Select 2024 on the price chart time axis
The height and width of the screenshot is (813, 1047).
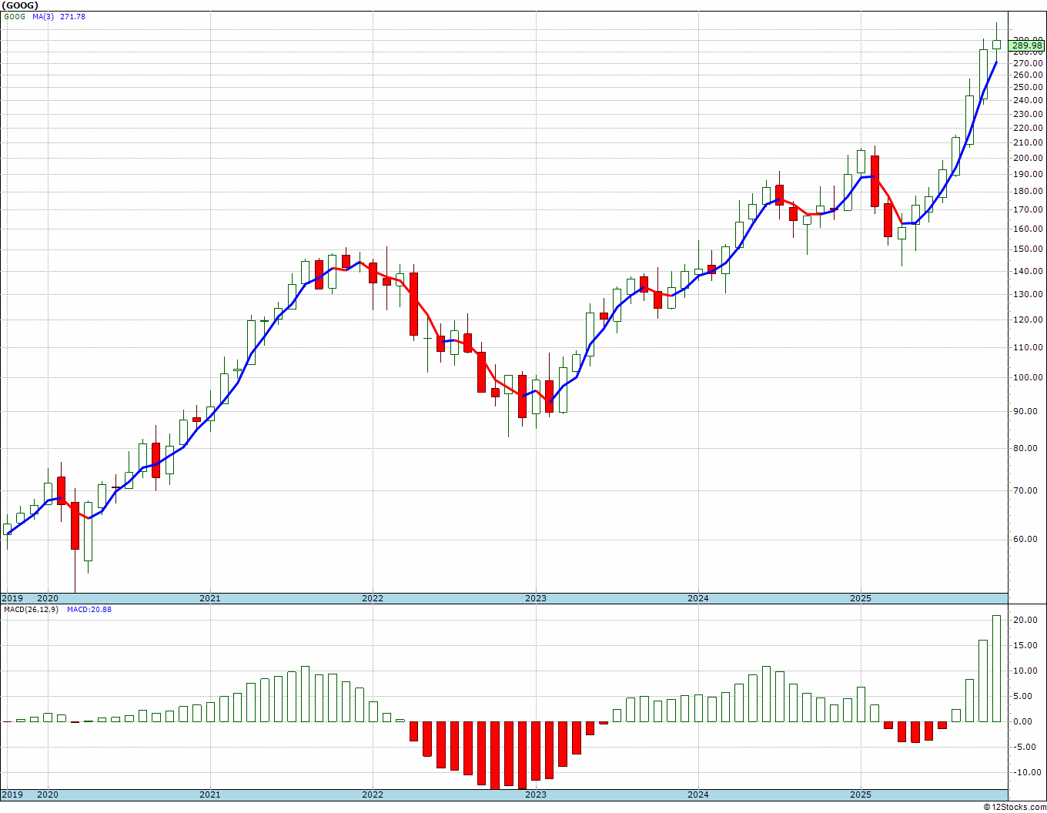[x=698, y=598]
